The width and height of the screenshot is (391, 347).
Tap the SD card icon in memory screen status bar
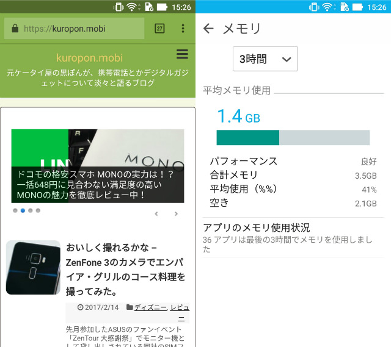coord(345,7)
